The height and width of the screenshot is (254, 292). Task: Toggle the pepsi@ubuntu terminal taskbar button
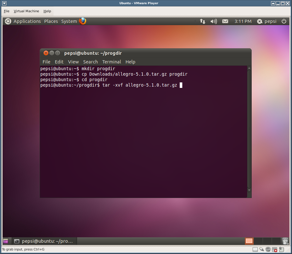[43, 241]
